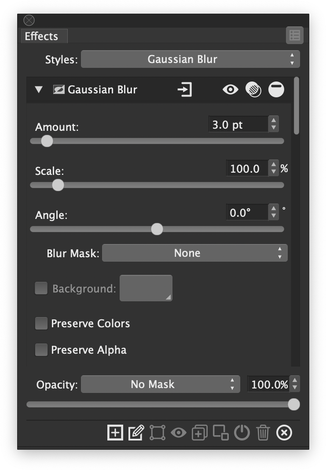This screenshot has width=326, height=470.
Task: Open the Opacity No Mask dropdown
Action: tap(161, 384)
